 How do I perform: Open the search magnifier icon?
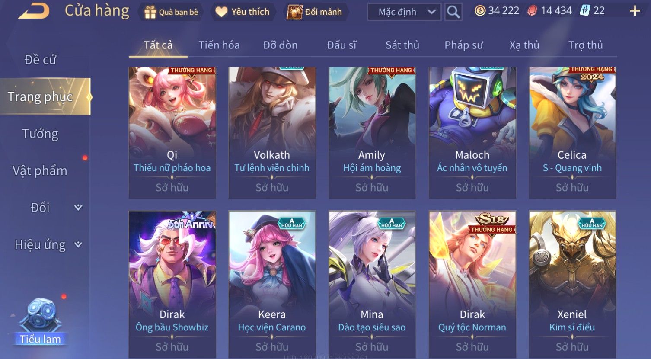(453, 12)
